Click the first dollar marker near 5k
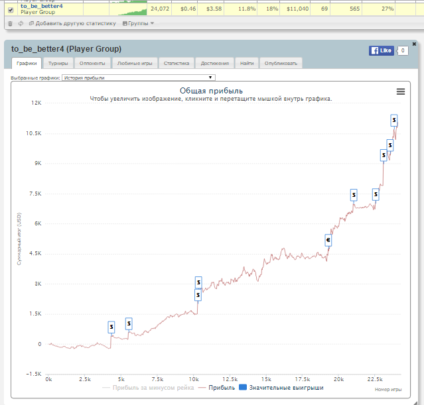This screenshot has width=424, height=405. click(x=111, y=327)
